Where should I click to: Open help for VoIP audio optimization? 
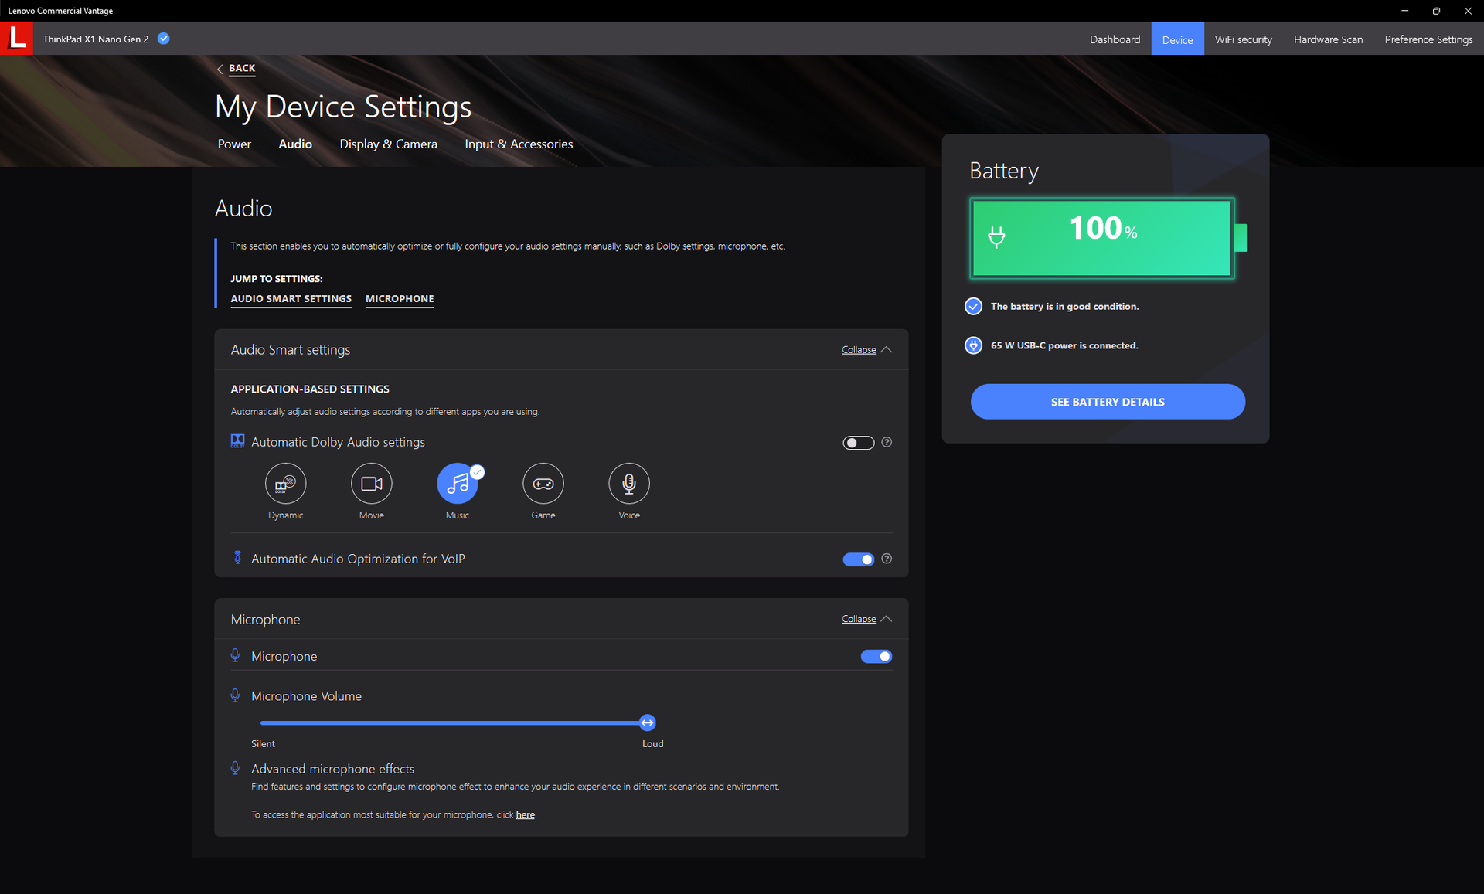click(887, 559)
